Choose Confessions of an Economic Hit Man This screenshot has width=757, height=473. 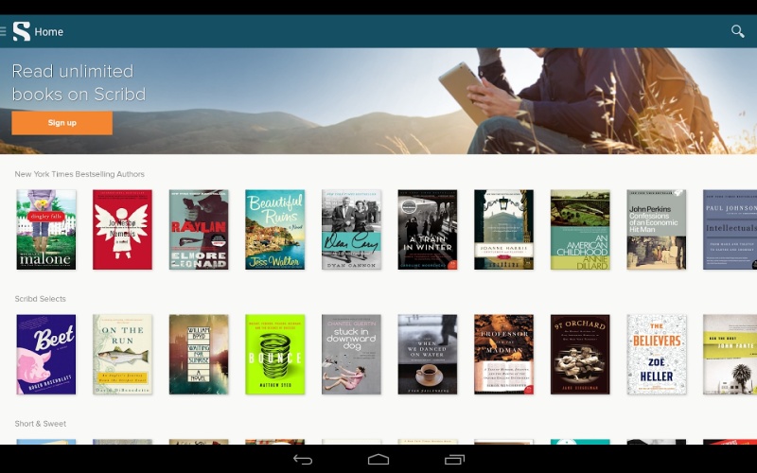[x=656, y=230]
